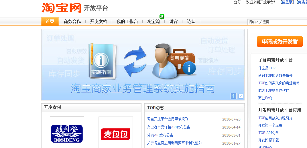The image size is (307, 148).
Task: Open the 淘宝箱 menu item
Action: click(153, 22)
